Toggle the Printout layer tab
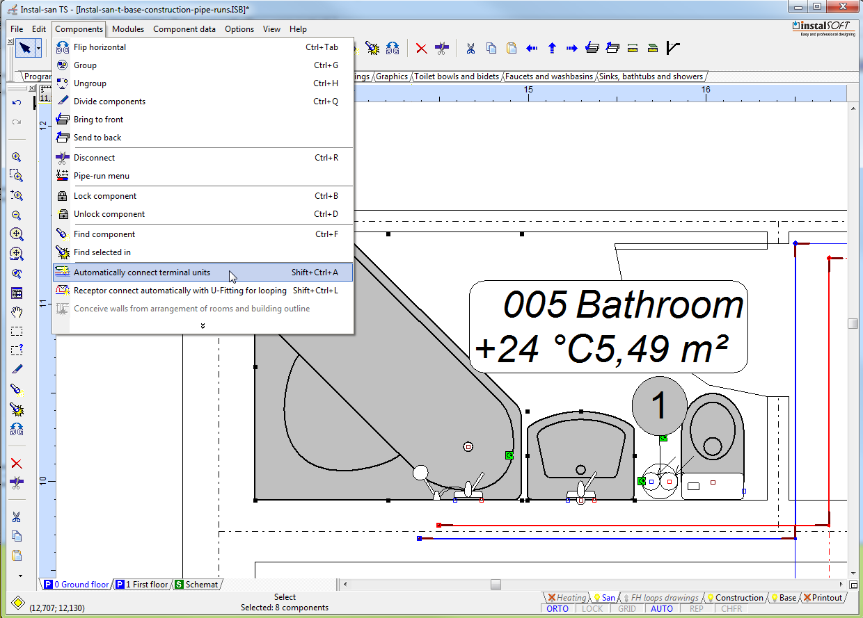Screen dimensions: 863x618 pos(823,598)
